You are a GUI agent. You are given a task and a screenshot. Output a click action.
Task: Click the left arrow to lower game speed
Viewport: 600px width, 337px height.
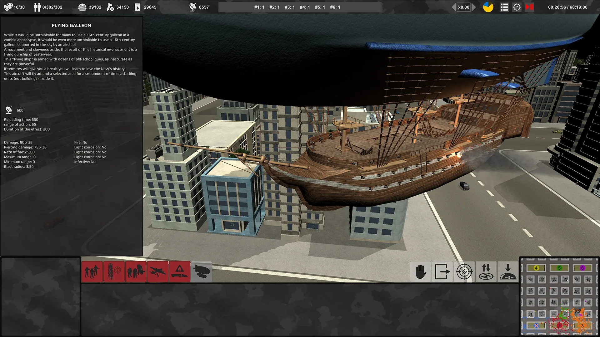click(x=453, y=7)
